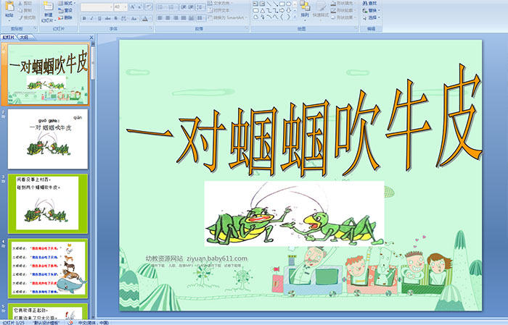The image size is (508, 325).
Task: Toggle align text right
Action: (x=176, y=18)
